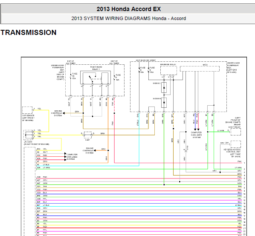Click the "C21 TAN" wire label

42,186
